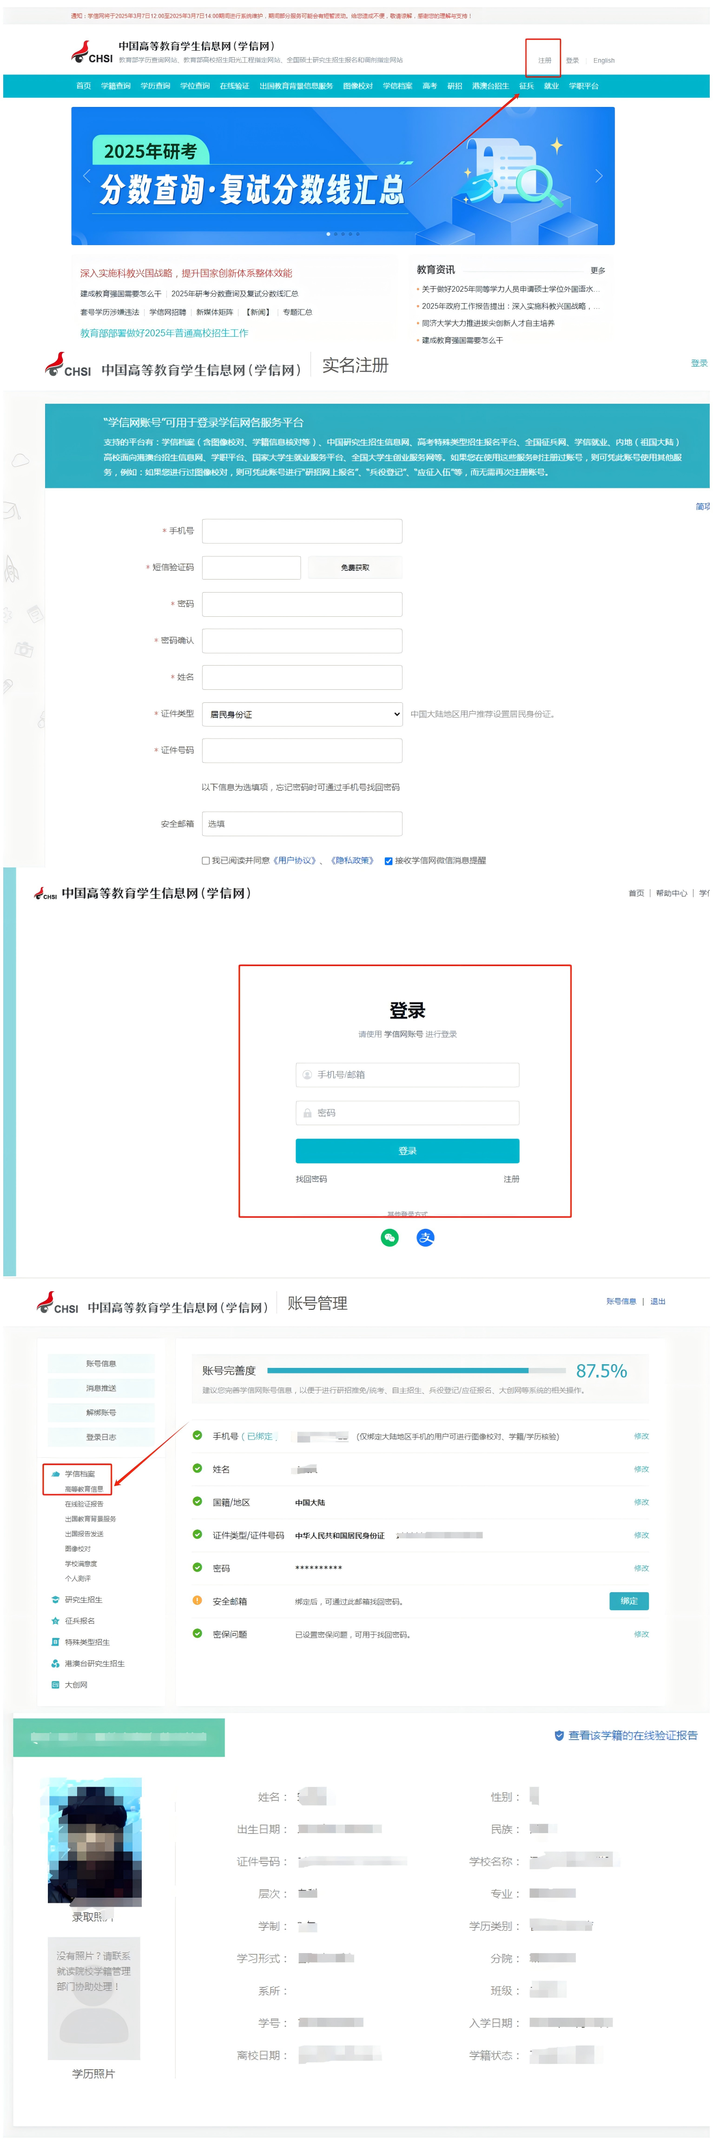
Task: Click the 证件号码 input field
Action: [x=303, y=751]
